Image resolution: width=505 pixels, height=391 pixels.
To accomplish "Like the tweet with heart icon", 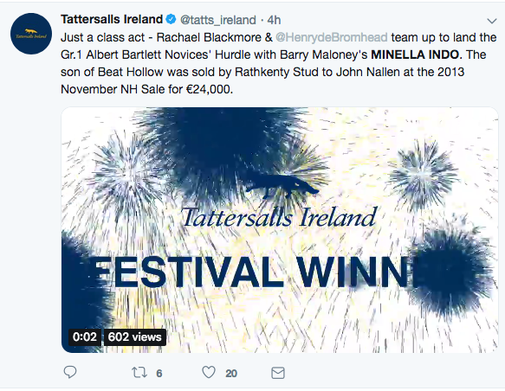I will click(209, 372).
